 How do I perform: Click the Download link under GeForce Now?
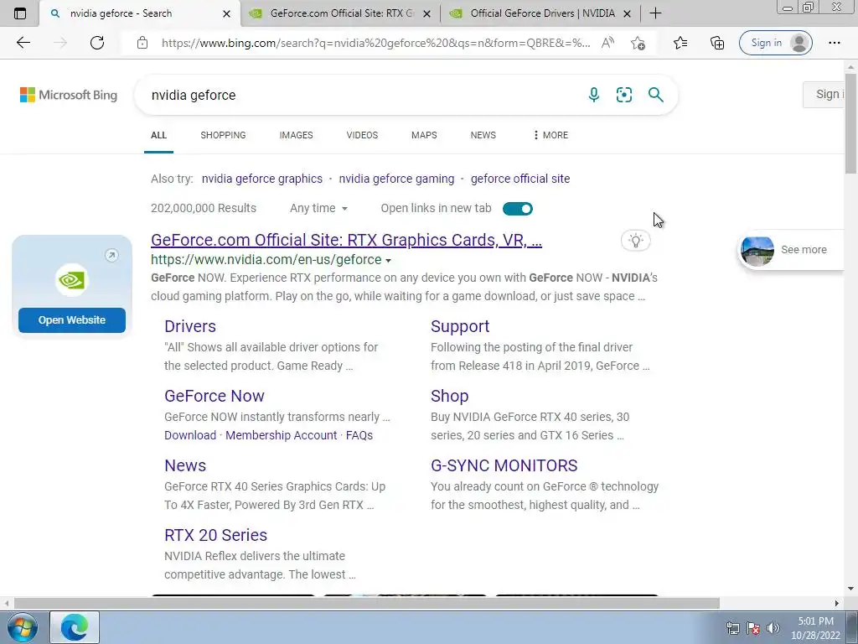click(190, 435)
